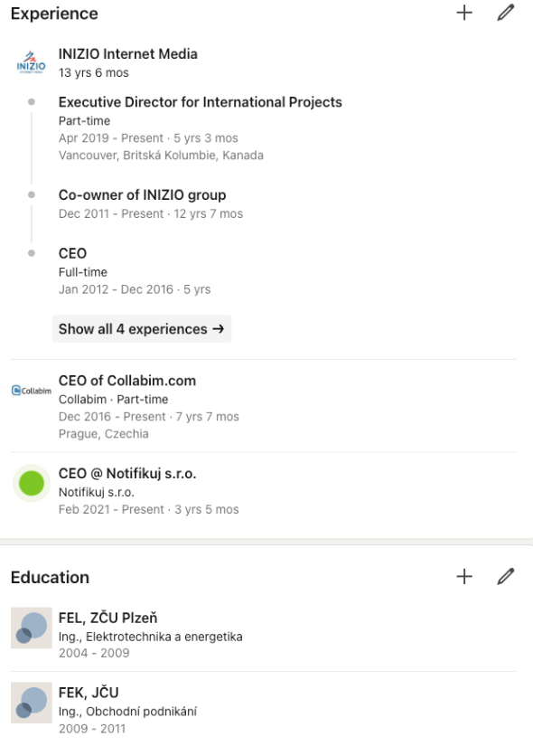Open the INIZIO company logo
533x746 pixels.
[x=32, y=62]
